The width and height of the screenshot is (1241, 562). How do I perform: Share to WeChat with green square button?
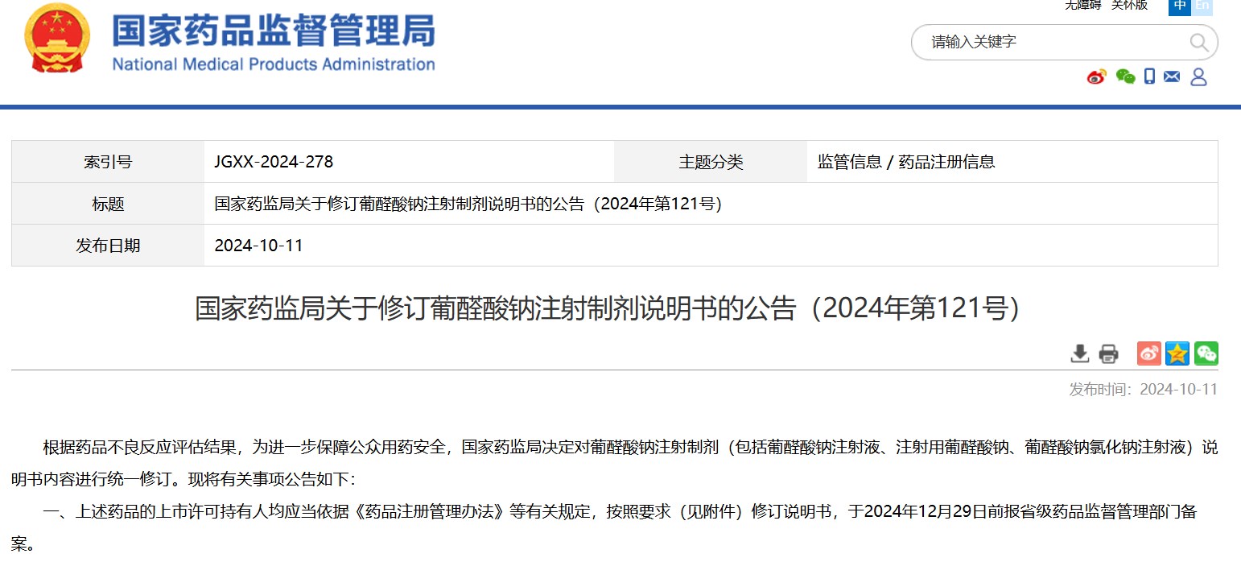1206,353
